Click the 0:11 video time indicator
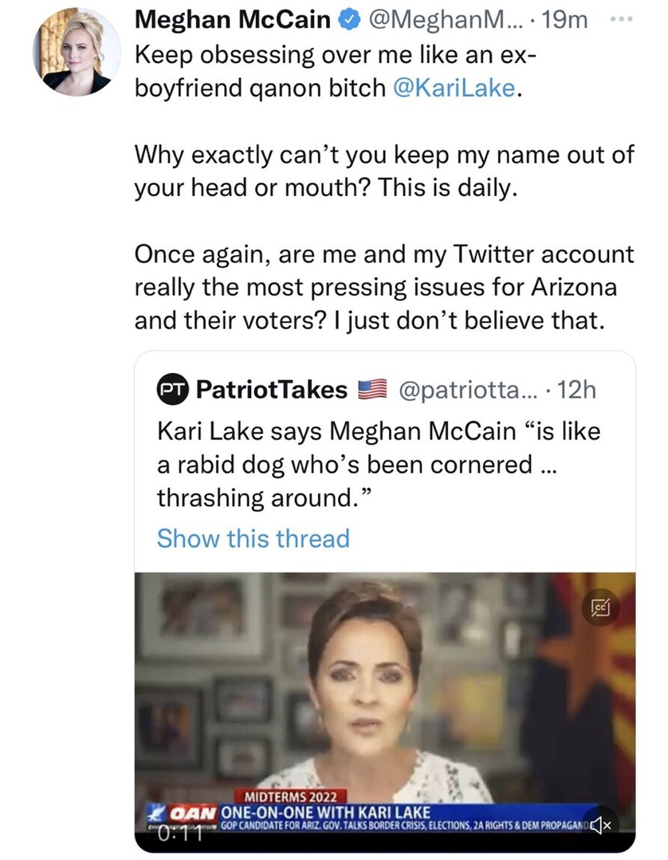The image size is (668, 860). coord(177,832)
